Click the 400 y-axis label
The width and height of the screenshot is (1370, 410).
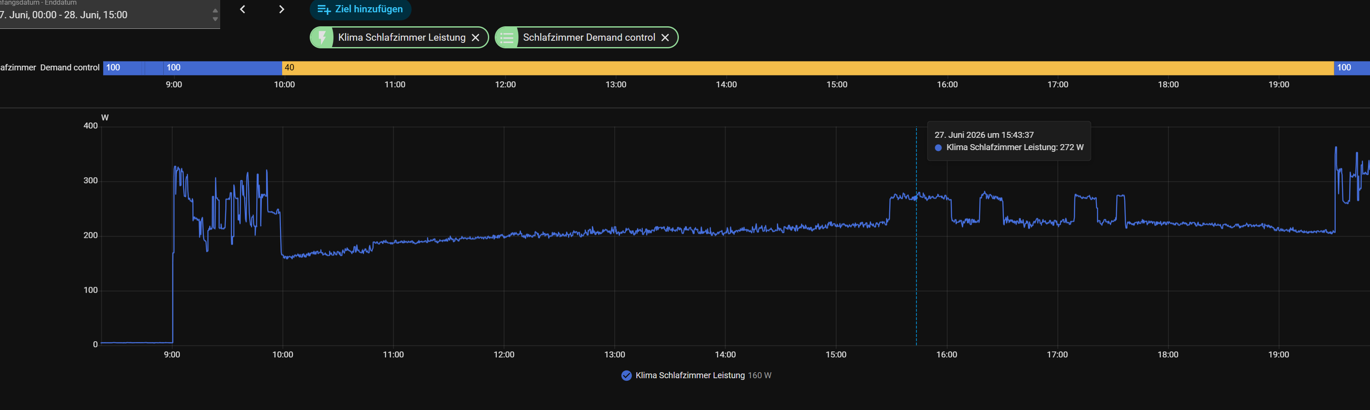point(90,126)
